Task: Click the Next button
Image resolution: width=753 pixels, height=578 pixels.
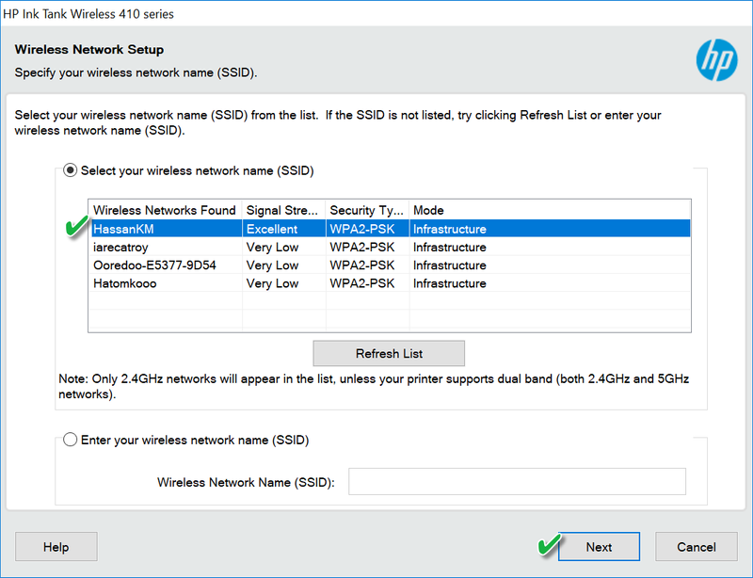Action: click(x=599, y=547)
